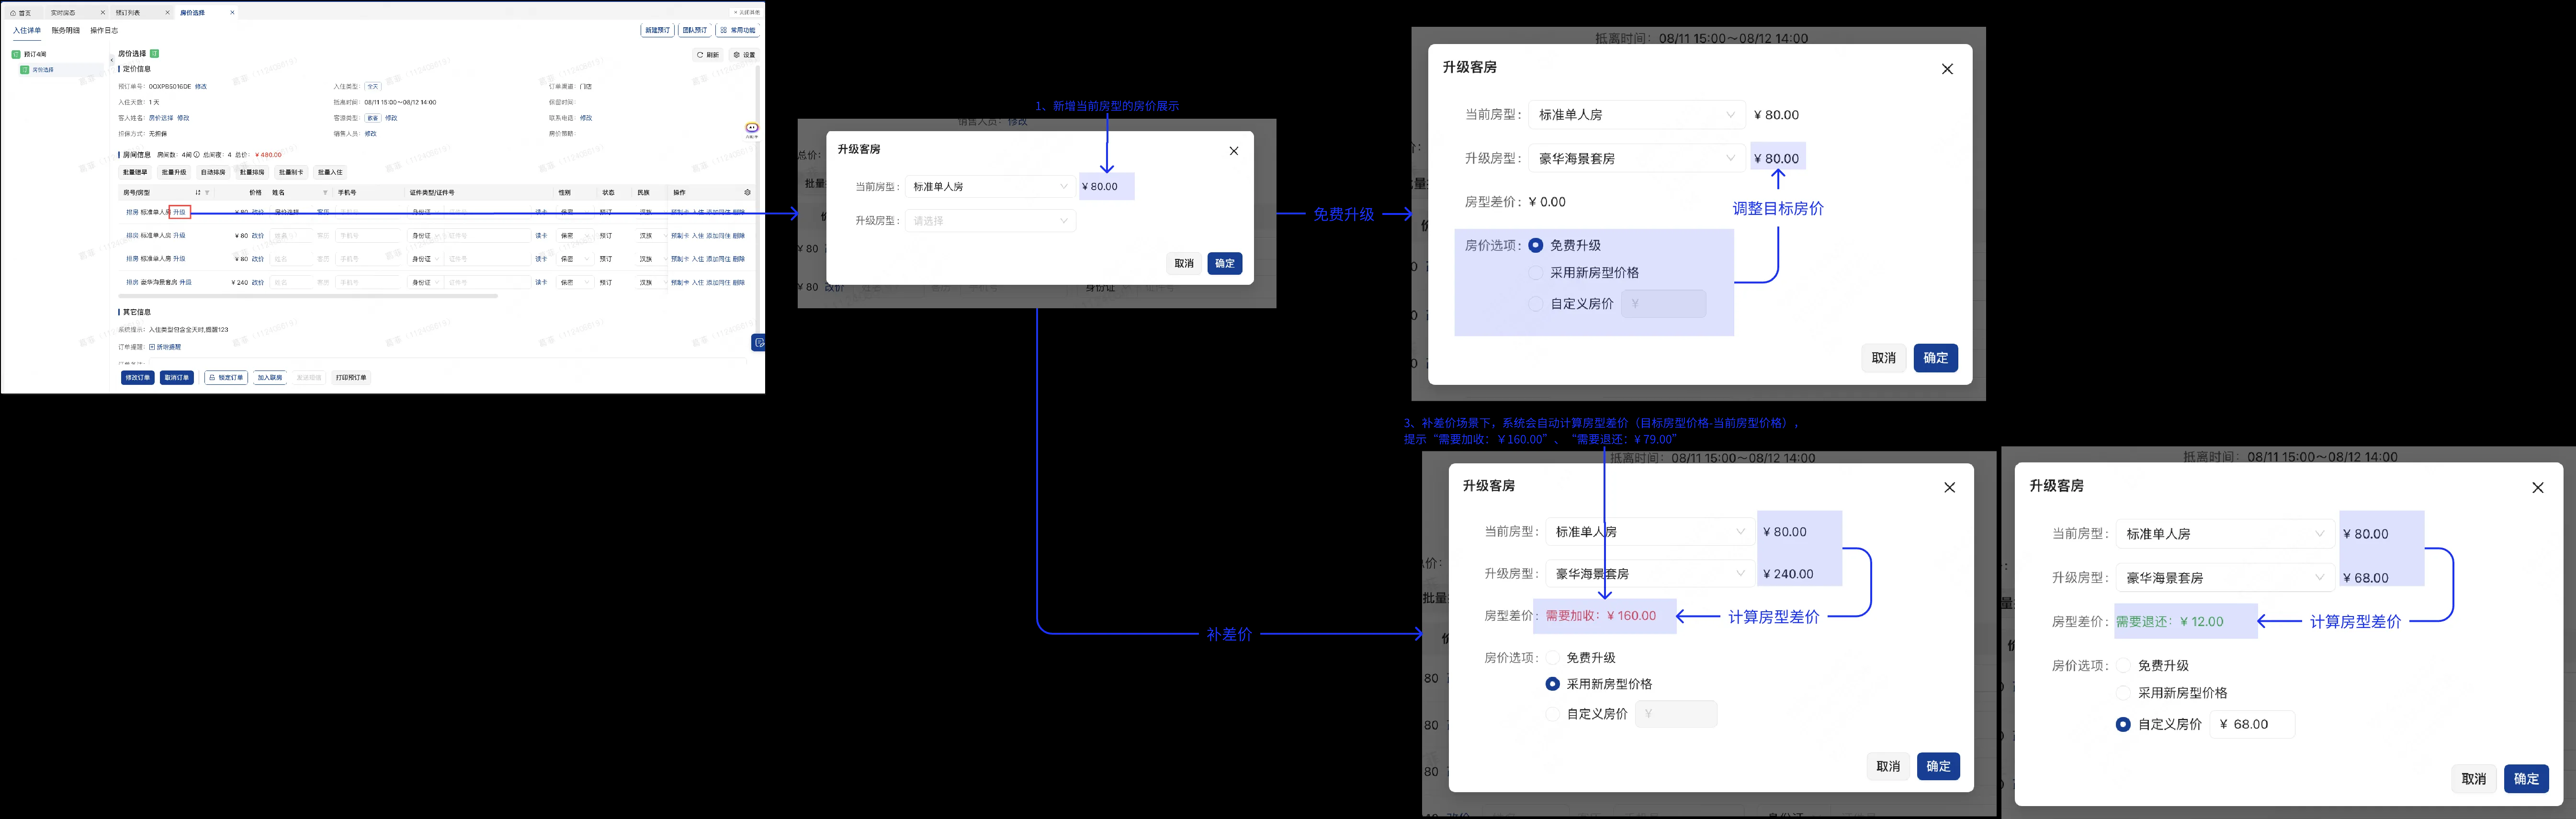
Task: Click 改价 link in the ¥240 row
Action: coord(258,283)
